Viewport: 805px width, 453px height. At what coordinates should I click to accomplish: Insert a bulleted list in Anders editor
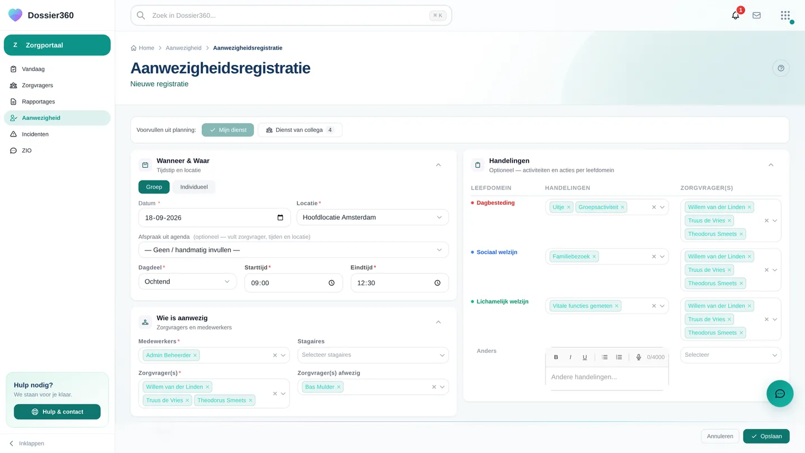pyautogui.click(x=604, y=357)
